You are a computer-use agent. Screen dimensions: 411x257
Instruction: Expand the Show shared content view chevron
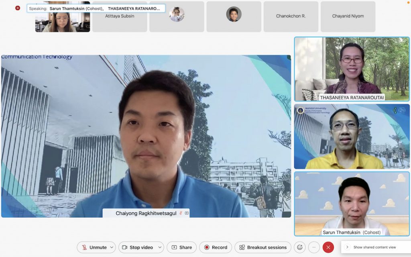click(347, 247)
